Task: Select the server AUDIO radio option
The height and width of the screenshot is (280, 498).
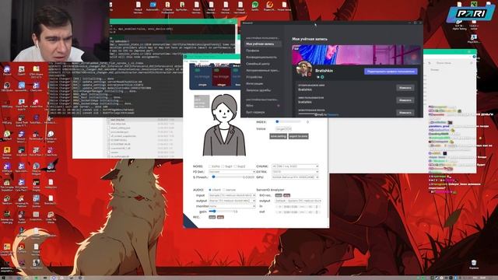Action: click(x=224, y=190)
